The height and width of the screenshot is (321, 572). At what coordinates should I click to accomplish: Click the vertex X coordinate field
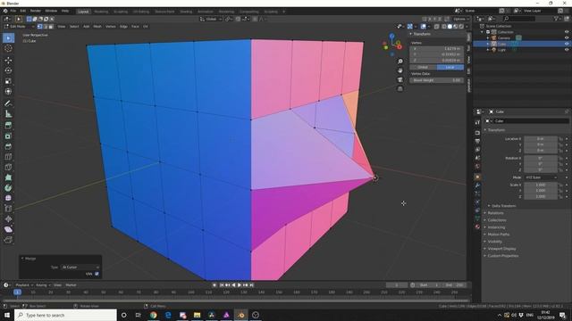pyautogui.click(x=437, y=48)
